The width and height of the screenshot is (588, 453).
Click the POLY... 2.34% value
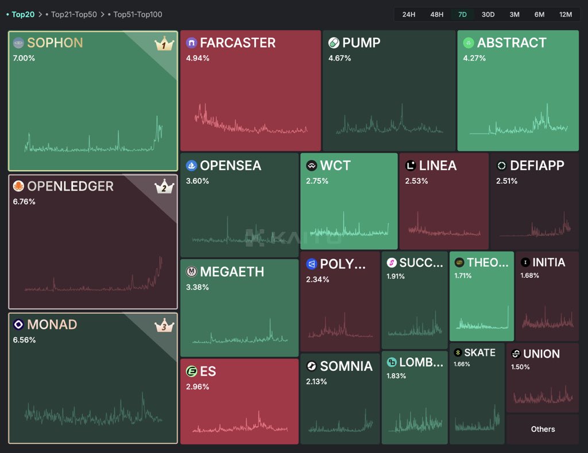(318, 280)
